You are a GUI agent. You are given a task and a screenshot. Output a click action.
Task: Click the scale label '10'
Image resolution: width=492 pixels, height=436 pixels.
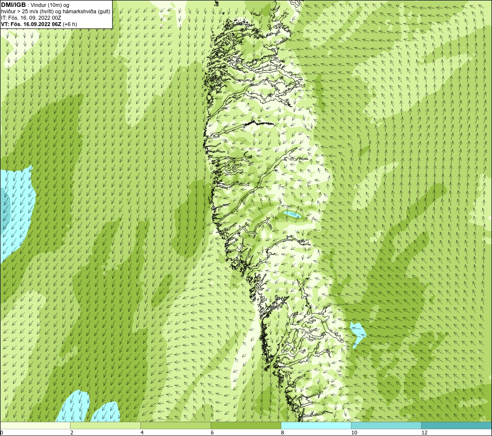click(354, 433)
